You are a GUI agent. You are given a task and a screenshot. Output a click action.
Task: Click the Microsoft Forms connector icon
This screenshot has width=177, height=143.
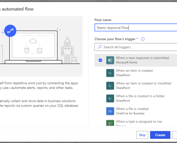click(x=110, y=60)
